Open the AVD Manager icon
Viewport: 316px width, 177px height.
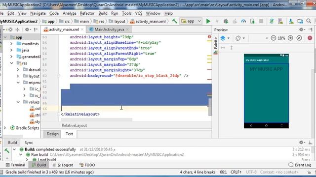[x=280, y=21]
